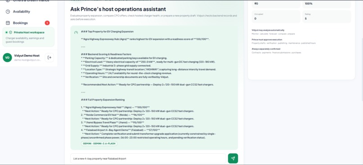Click the Noida Commercial EV Hub ranking entry
363x165 pixels.
point(113,115)
